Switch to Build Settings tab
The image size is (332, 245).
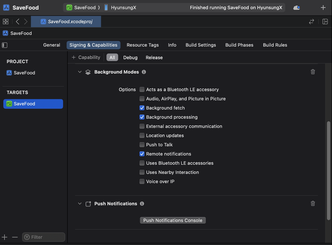click(x=201, y=45)
